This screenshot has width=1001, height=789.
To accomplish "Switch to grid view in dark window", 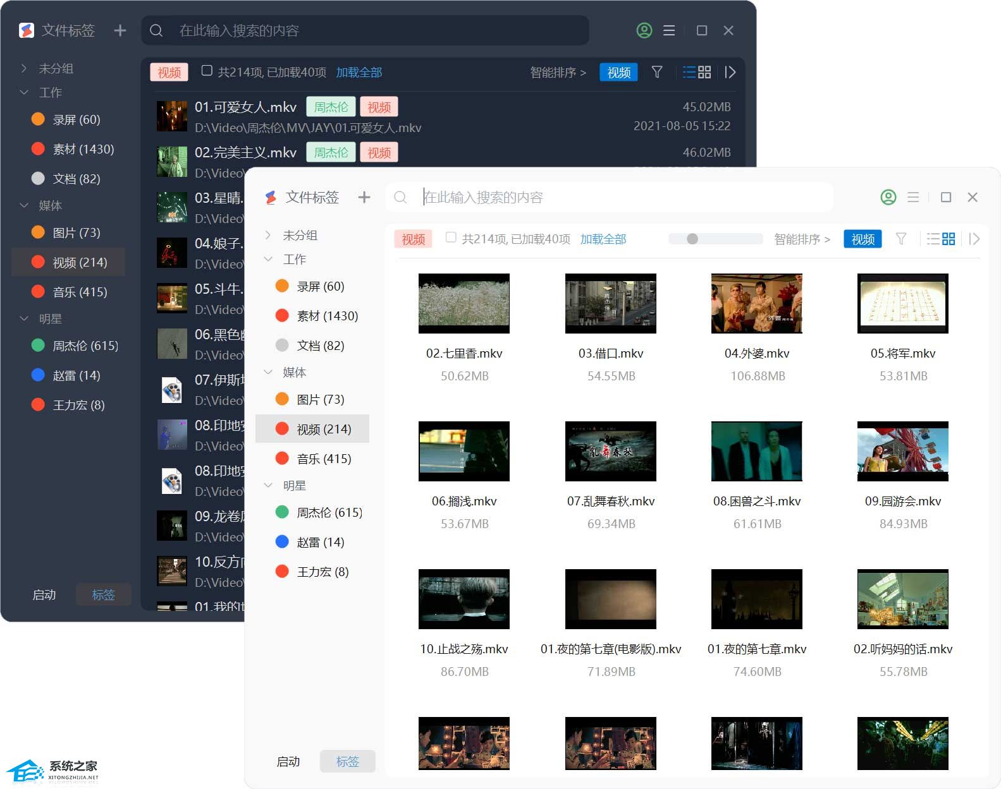I will pos(704,72).
